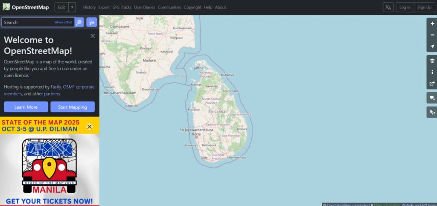Screen dimensions: 437x206
Task: Open Communities in the header
Action: point(169,7)
